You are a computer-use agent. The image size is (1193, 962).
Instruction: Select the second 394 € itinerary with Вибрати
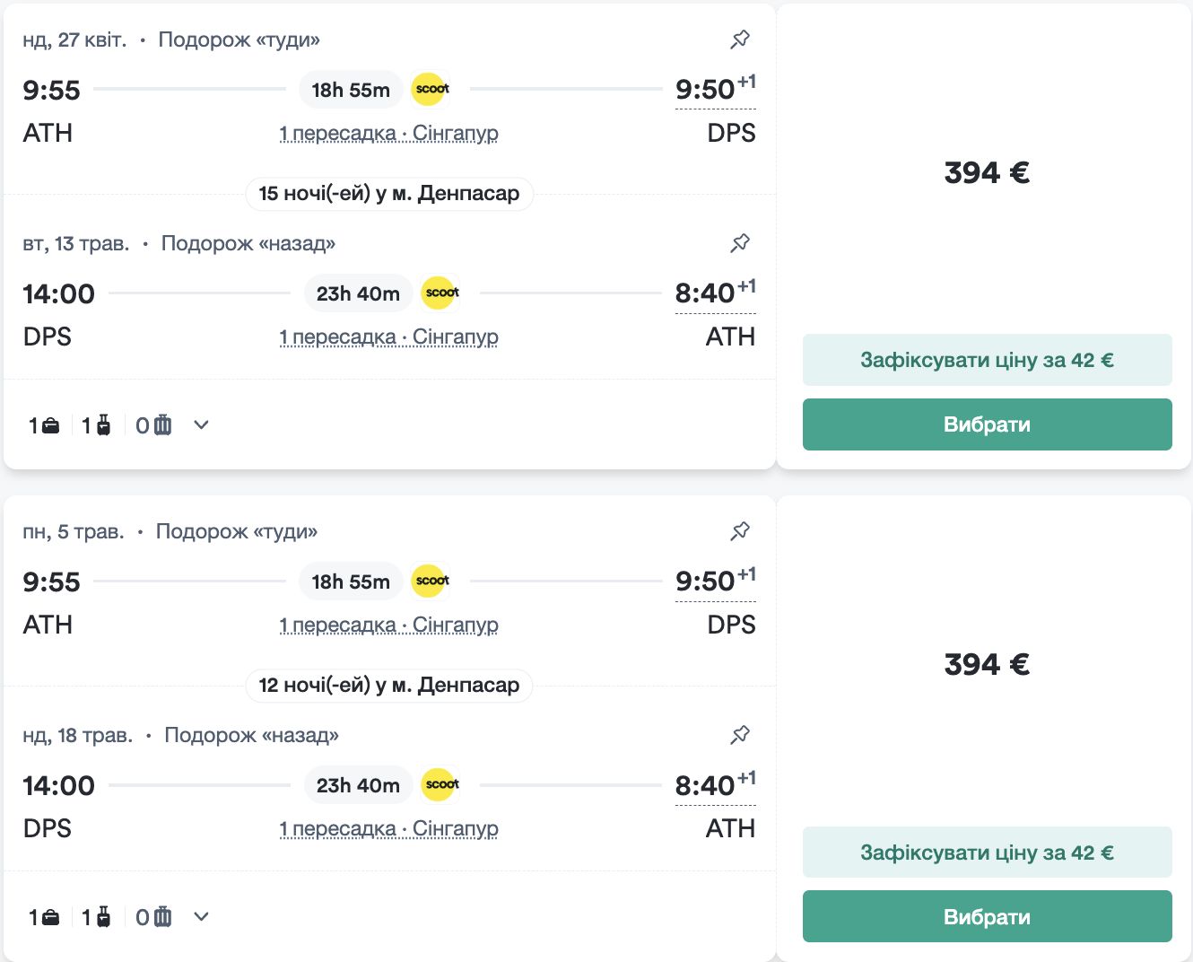point(987,916)
